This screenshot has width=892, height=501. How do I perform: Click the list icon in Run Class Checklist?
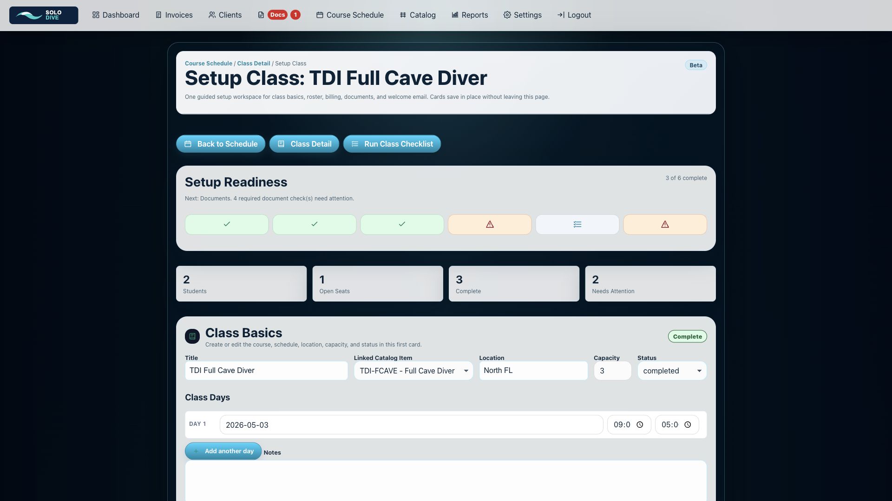click(355, 144)
